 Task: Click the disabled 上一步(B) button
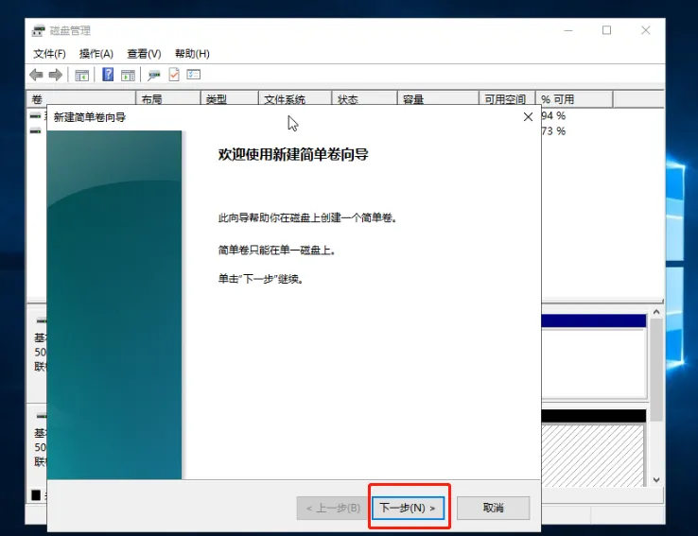[333, 508]
